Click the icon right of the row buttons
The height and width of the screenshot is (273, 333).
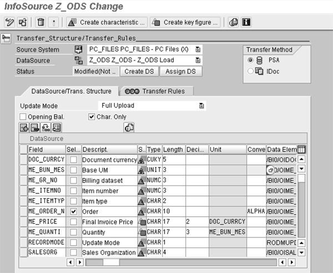(129, 127)
